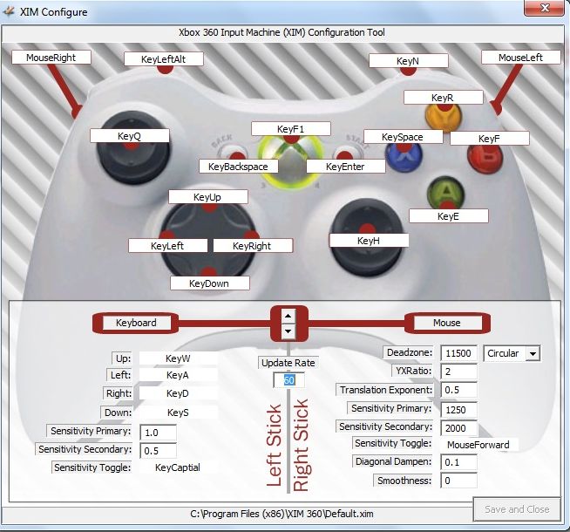This screenshot has height=532, width=570.
Task: Click the Save and Close button
Action: 517,509
